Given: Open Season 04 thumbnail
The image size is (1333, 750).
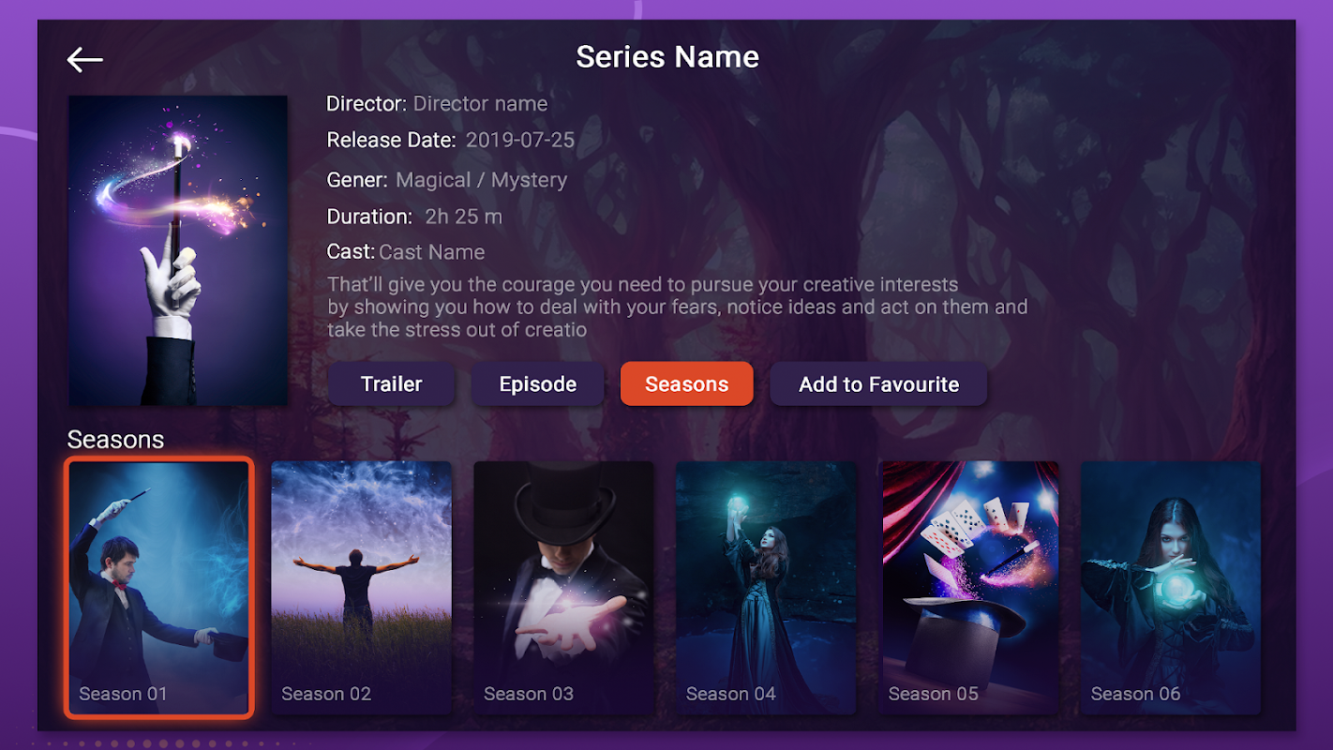Looking at the screenshot, I should click(x=766, y=588).
